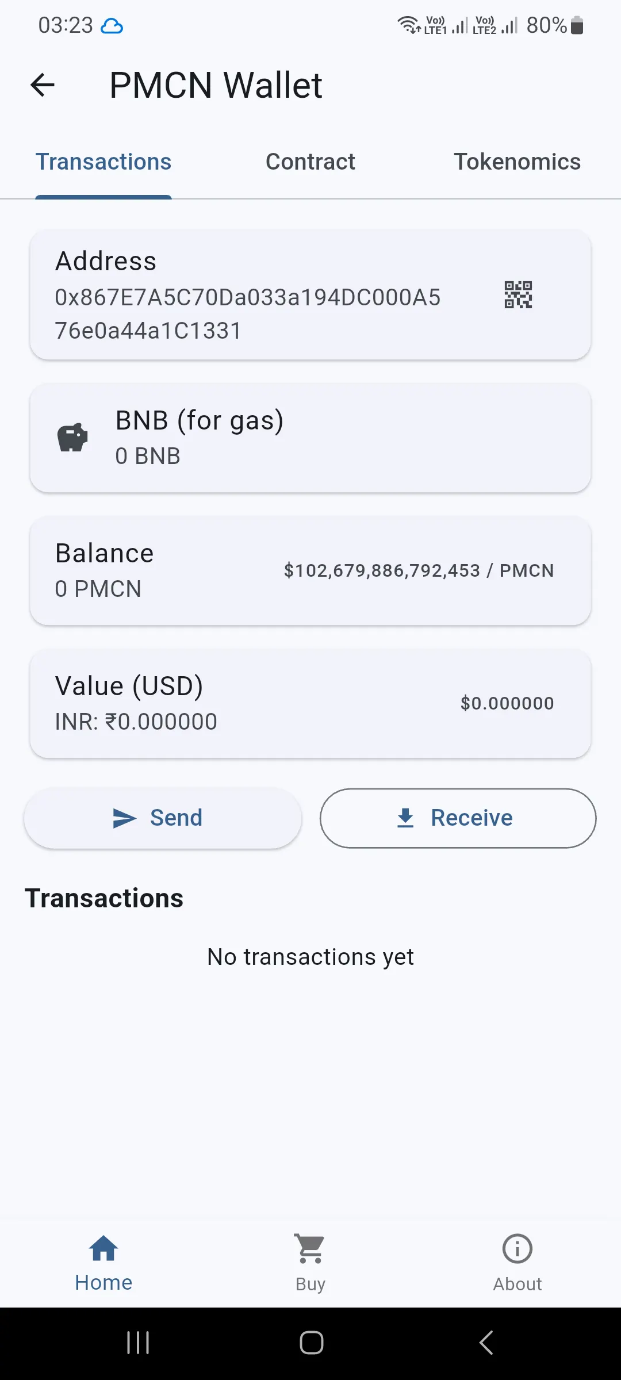Open the Buy cart icon
Screen dimensions: 621x1380
point(310,1249)
